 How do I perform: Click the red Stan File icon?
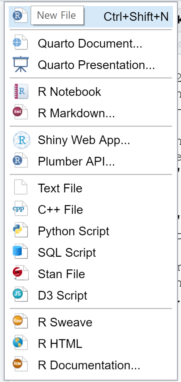[20, 273]
